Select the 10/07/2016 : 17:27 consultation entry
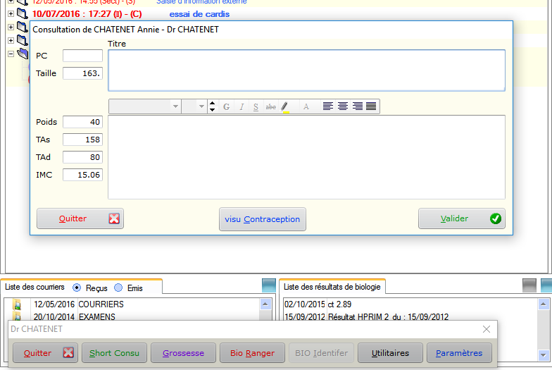Screen dimensions: 552x370 87,14
